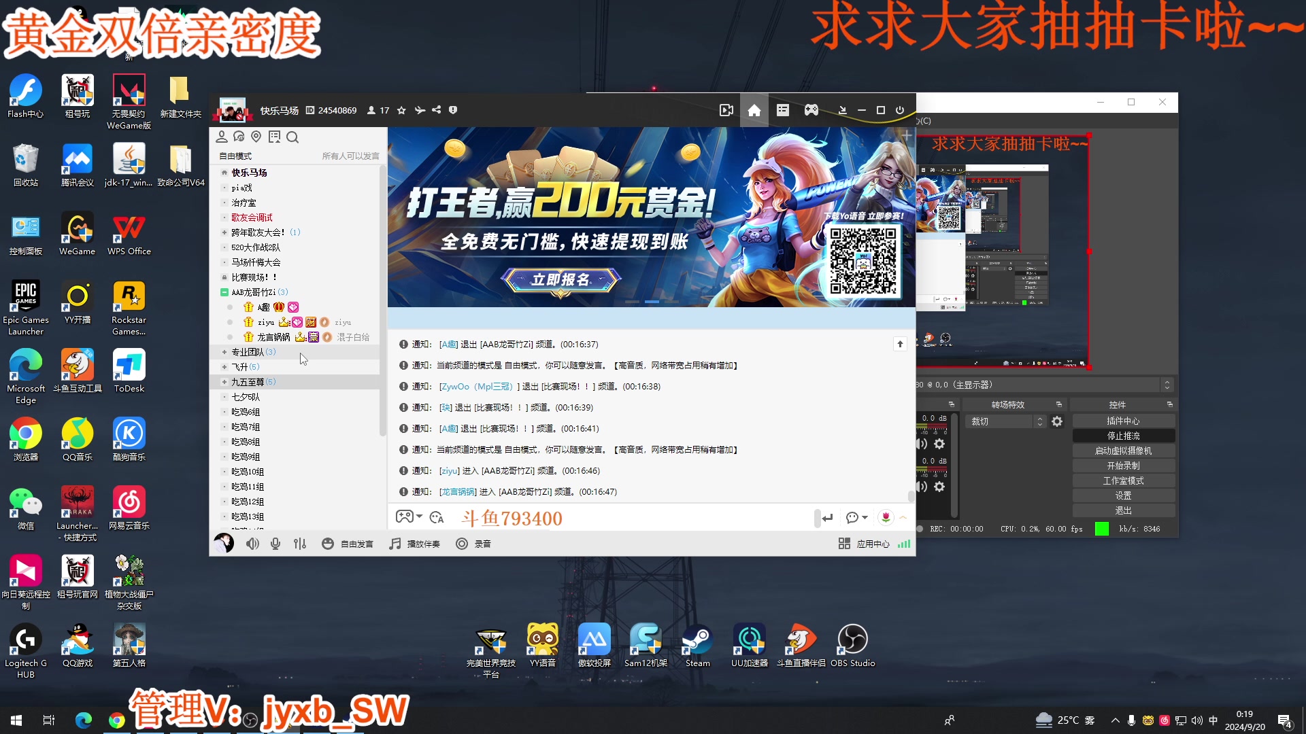Pop out the 转场特效 dock in OBS

(x=1059, y=404)
